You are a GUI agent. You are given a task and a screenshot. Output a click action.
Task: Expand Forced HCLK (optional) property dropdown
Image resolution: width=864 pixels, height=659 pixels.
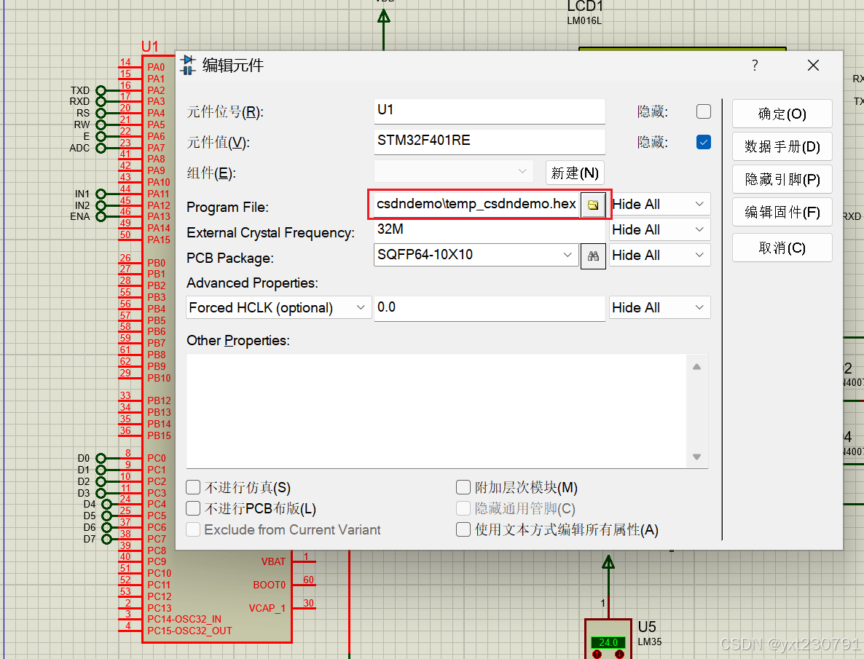click(x=361, y=307)
